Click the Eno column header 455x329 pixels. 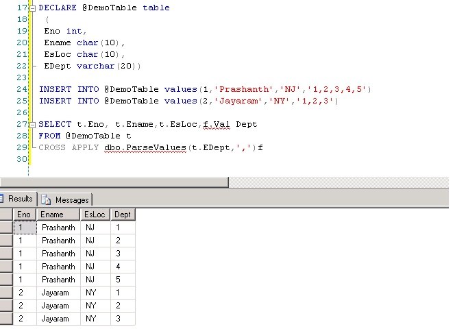(x=25, y=215)
